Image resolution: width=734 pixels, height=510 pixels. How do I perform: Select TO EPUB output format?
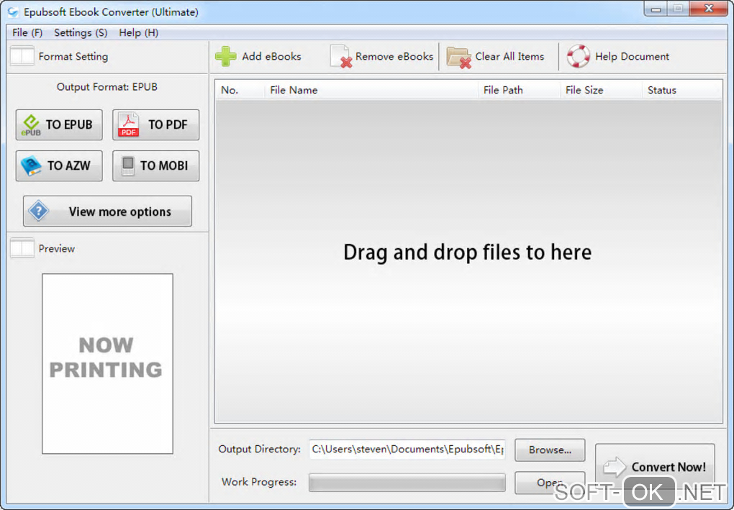tap(59, 125)
